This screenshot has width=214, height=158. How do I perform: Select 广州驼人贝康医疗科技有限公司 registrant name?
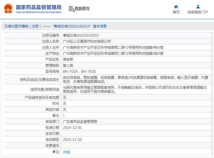click(x=87, y=41)
